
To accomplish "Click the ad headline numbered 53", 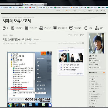I will [x=70, y=70].
